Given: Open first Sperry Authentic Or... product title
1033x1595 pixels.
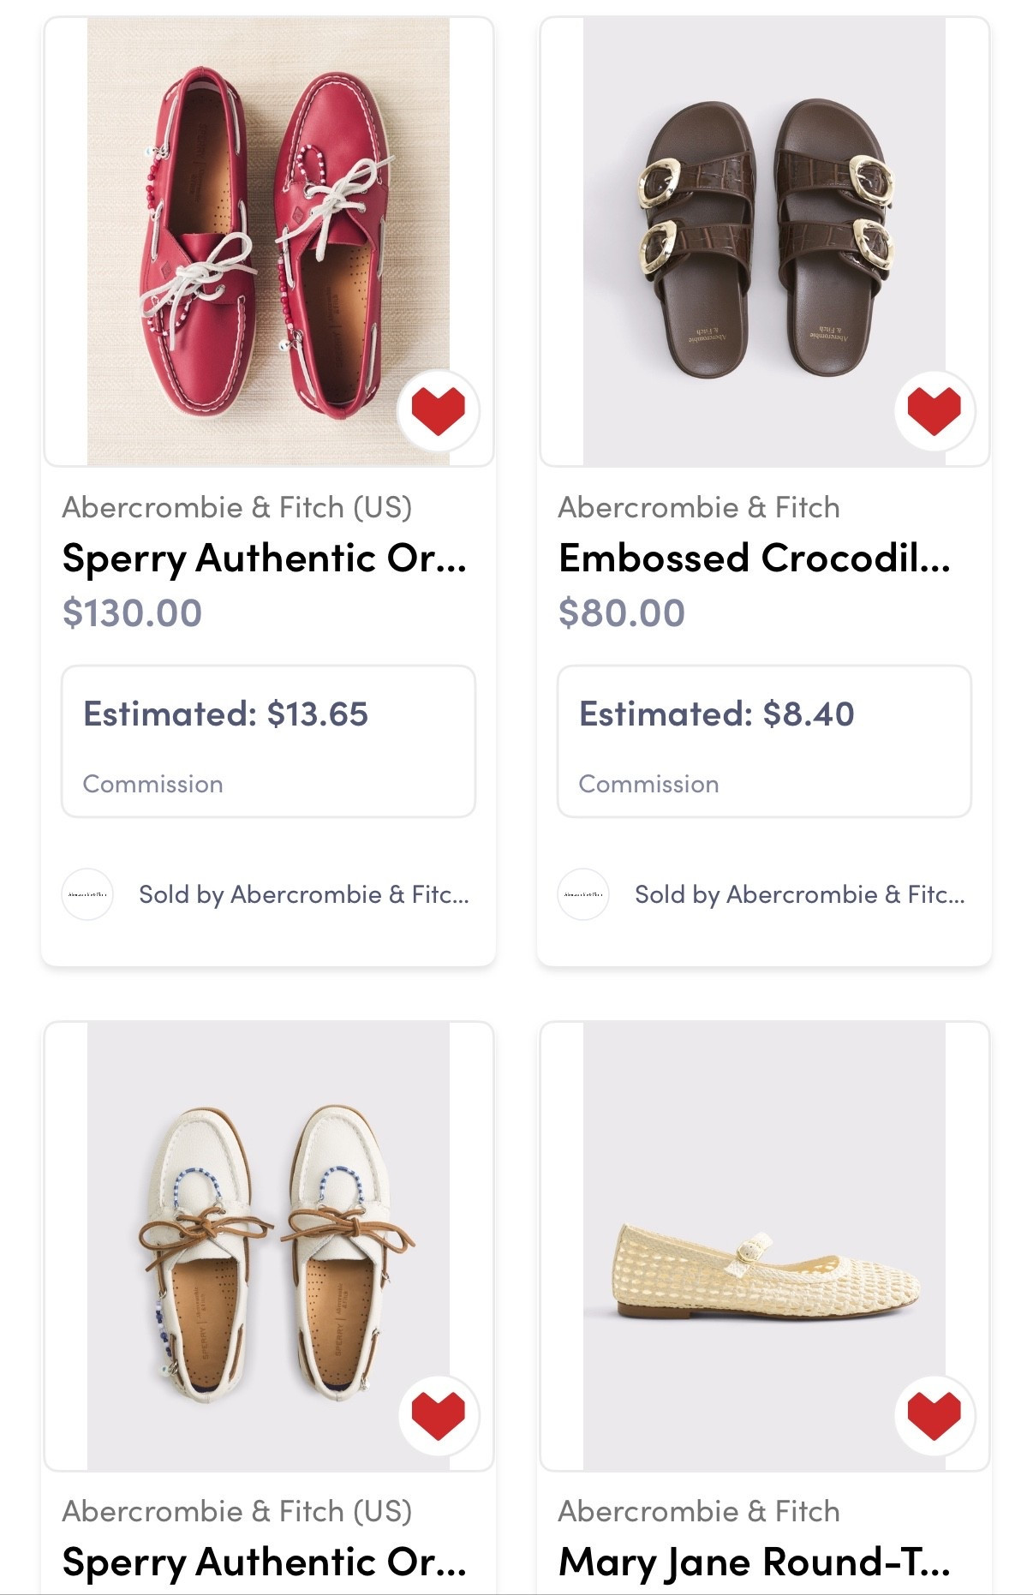Looking at the screenshot, I should click(264, 559).
